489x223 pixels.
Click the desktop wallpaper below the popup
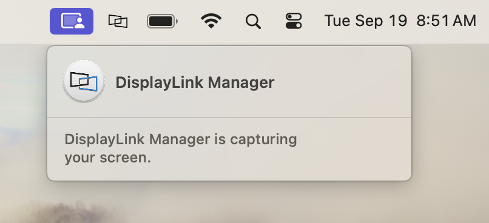click(249, 202)
